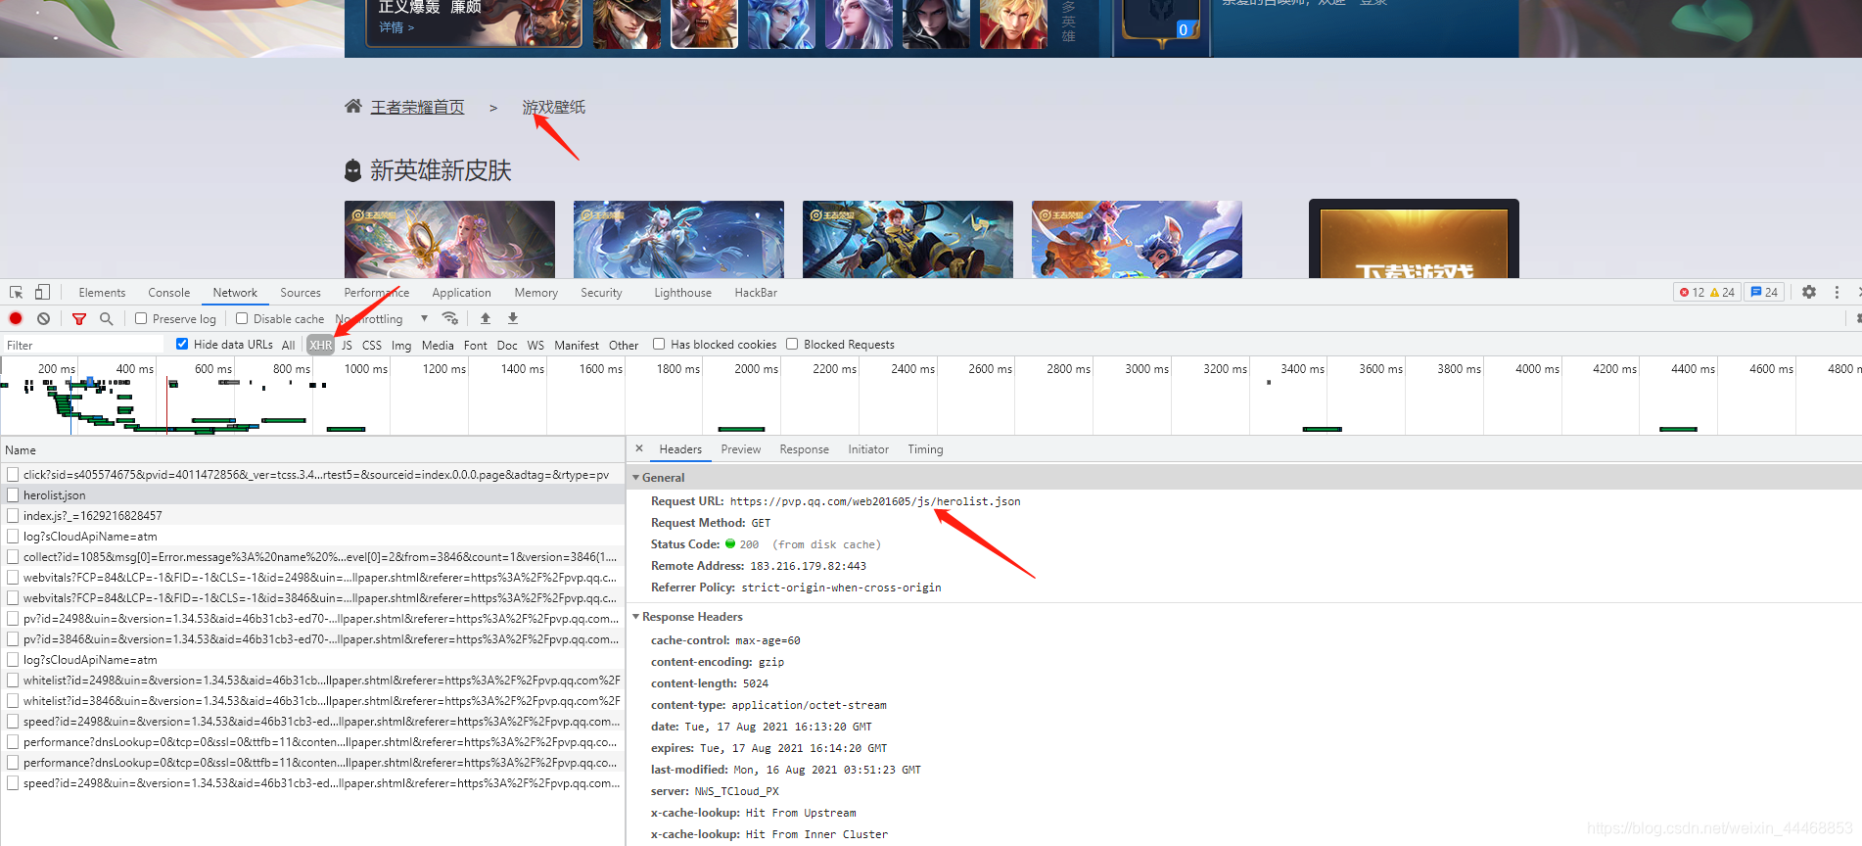Open the throttling dropdown arrow
Image resolution: width=1862 pixels, height=846 pixels.
point(424,318)
